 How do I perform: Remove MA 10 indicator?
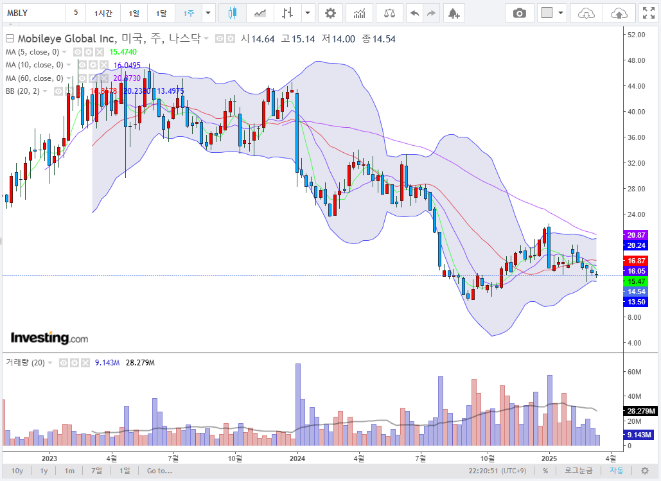click(x=103, y=65)
